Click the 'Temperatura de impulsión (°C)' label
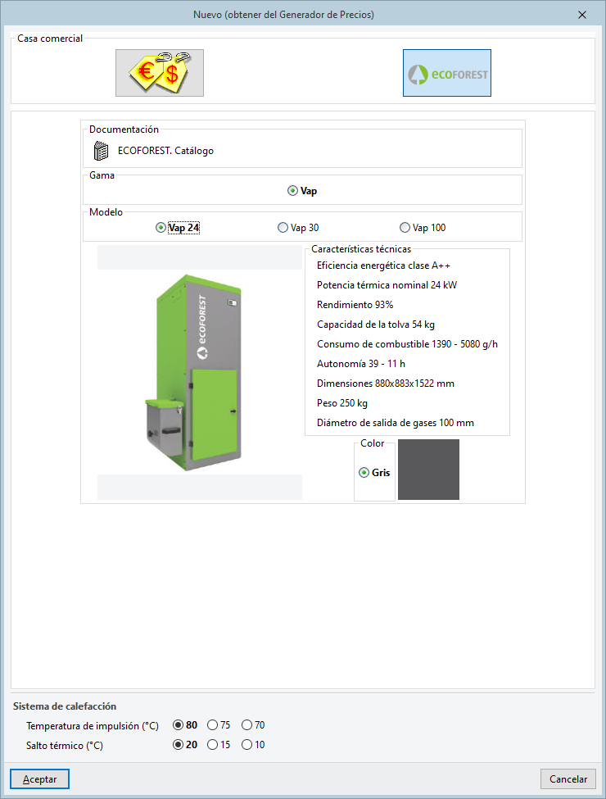 point(93,725)
